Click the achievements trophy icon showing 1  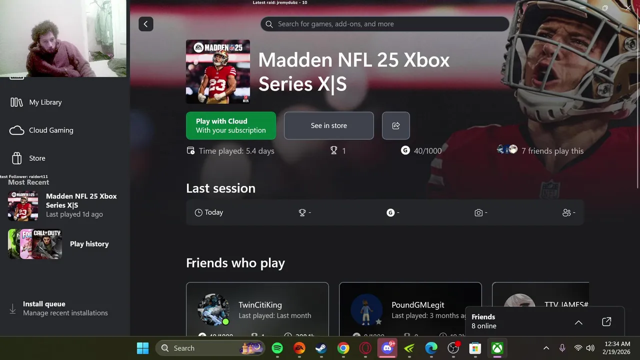click(334, 150)
